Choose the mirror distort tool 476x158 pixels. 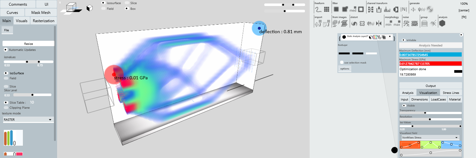coord(379,23)
